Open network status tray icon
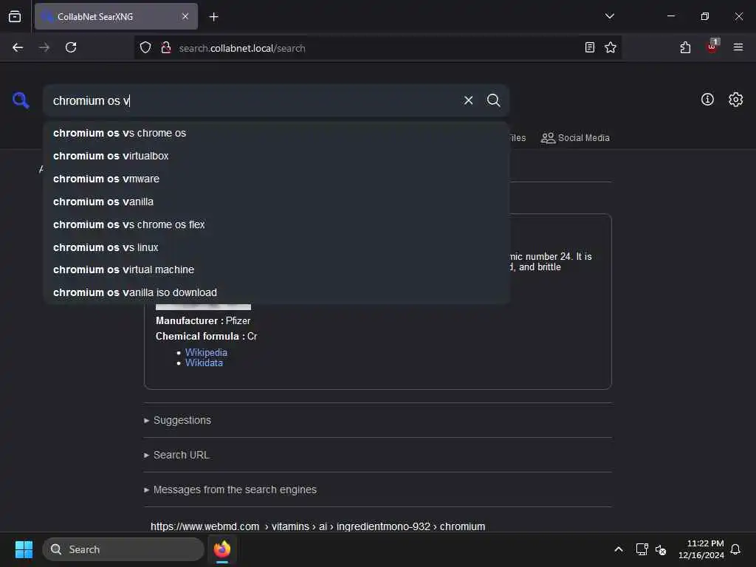This screenshot has width=756, height=567. coord(642,549)
